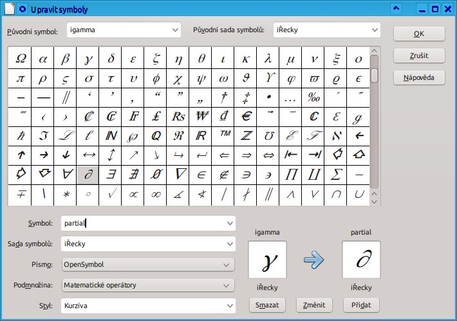Pick the double-struck N symbol
The image size is (457, 321).
111,136
